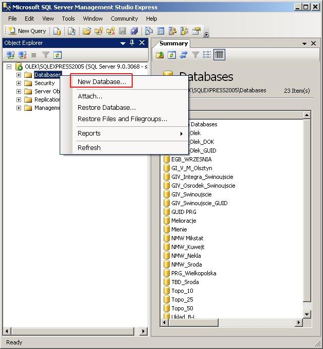The image size is (323, 349).
Task: Select the OLEK\SQLEXPRESS2005 server node
Action: coord(86,67)
